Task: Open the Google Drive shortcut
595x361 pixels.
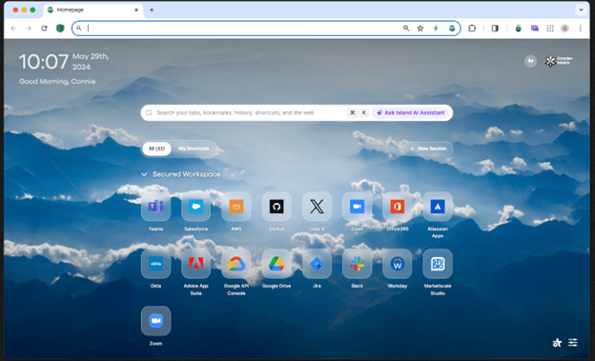Action: coord(277,264)
